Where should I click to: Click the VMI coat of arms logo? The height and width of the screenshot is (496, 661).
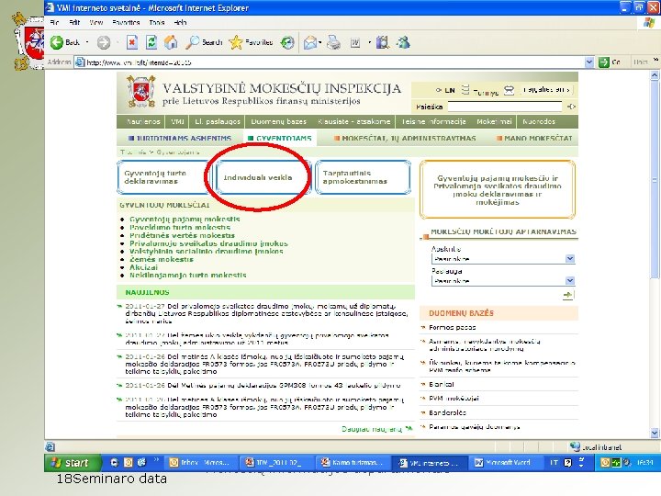pyautogui.click(x=141, y=92)
